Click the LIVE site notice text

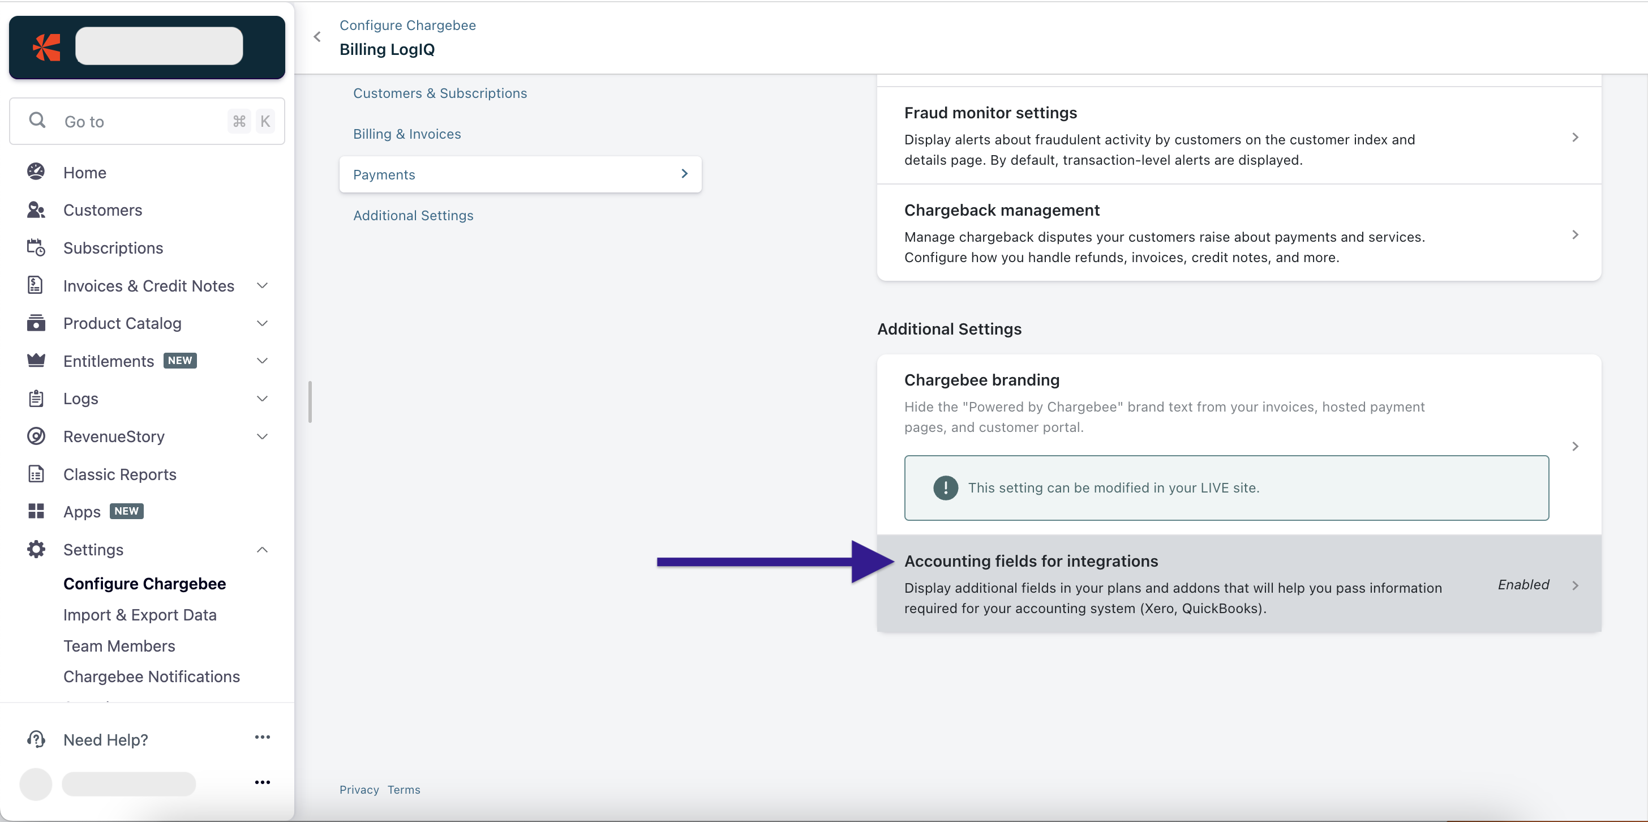coord(1113,488)
